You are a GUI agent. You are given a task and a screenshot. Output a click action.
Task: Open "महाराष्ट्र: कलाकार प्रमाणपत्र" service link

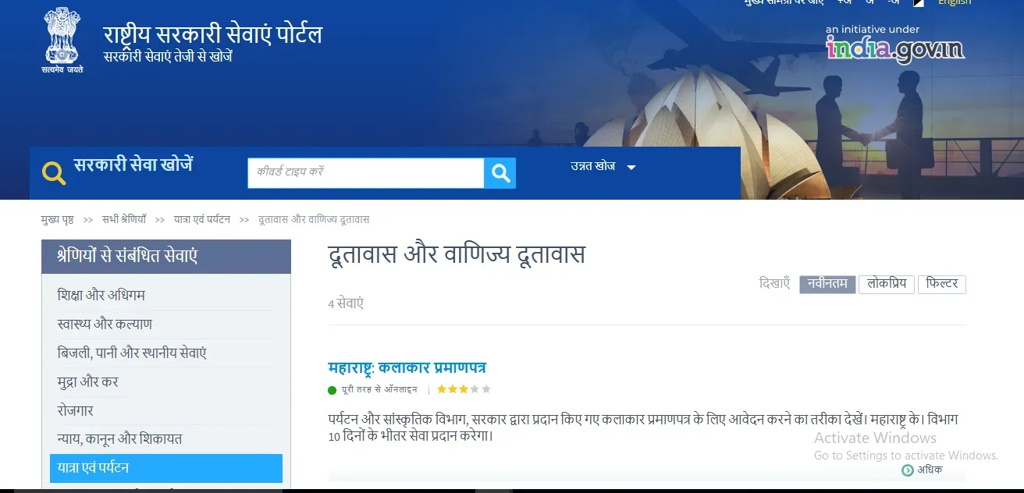pyautogui.click(x=407, y=367)
